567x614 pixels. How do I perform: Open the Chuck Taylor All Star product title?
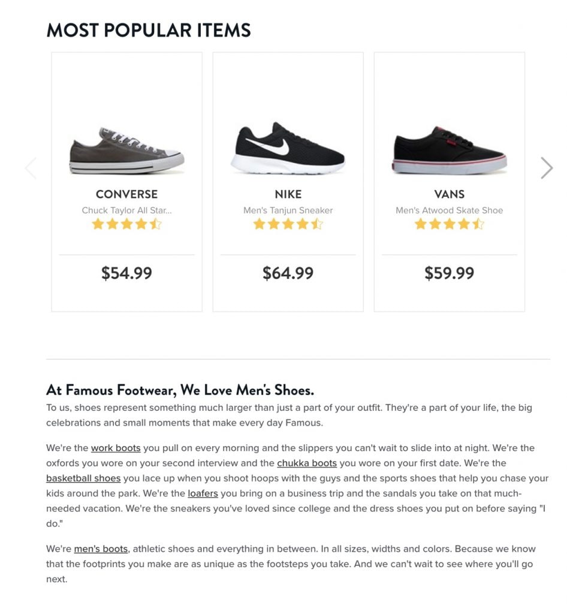[x=126, y=210]
